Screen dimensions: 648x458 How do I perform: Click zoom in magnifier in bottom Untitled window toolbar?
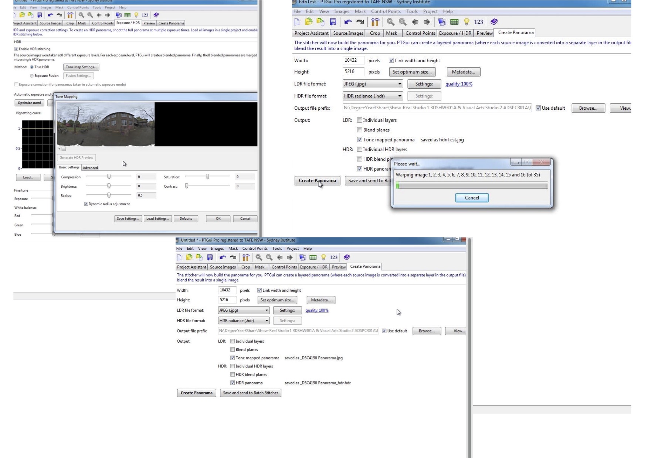[259, 257]
